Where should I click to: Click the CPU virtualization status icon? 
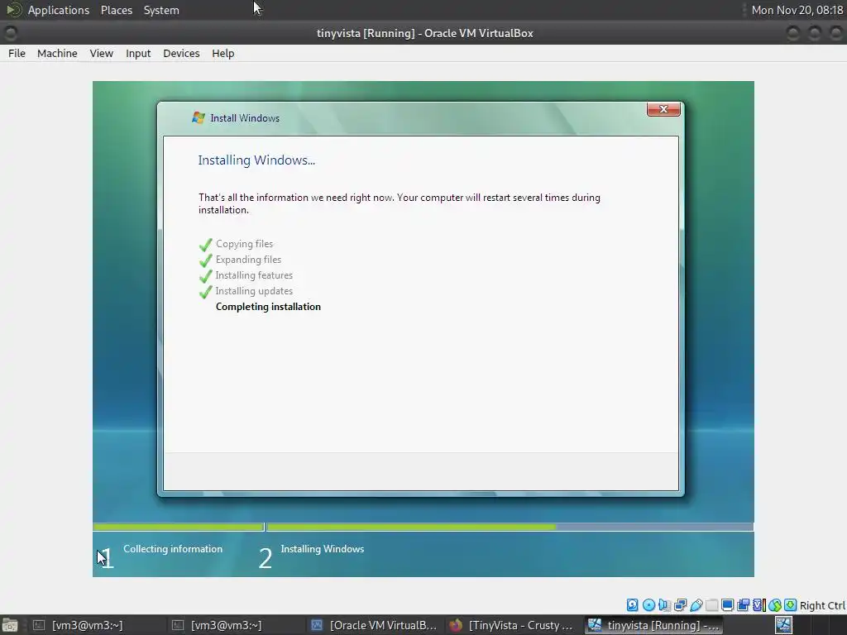[x=759, y=605]
